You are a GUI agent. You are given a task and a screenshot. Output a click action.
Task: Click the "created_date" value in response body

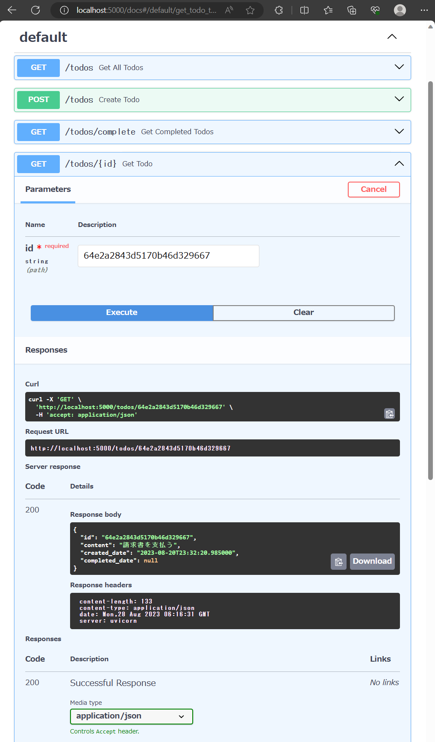pyautogui.click(x=186, y=553)
